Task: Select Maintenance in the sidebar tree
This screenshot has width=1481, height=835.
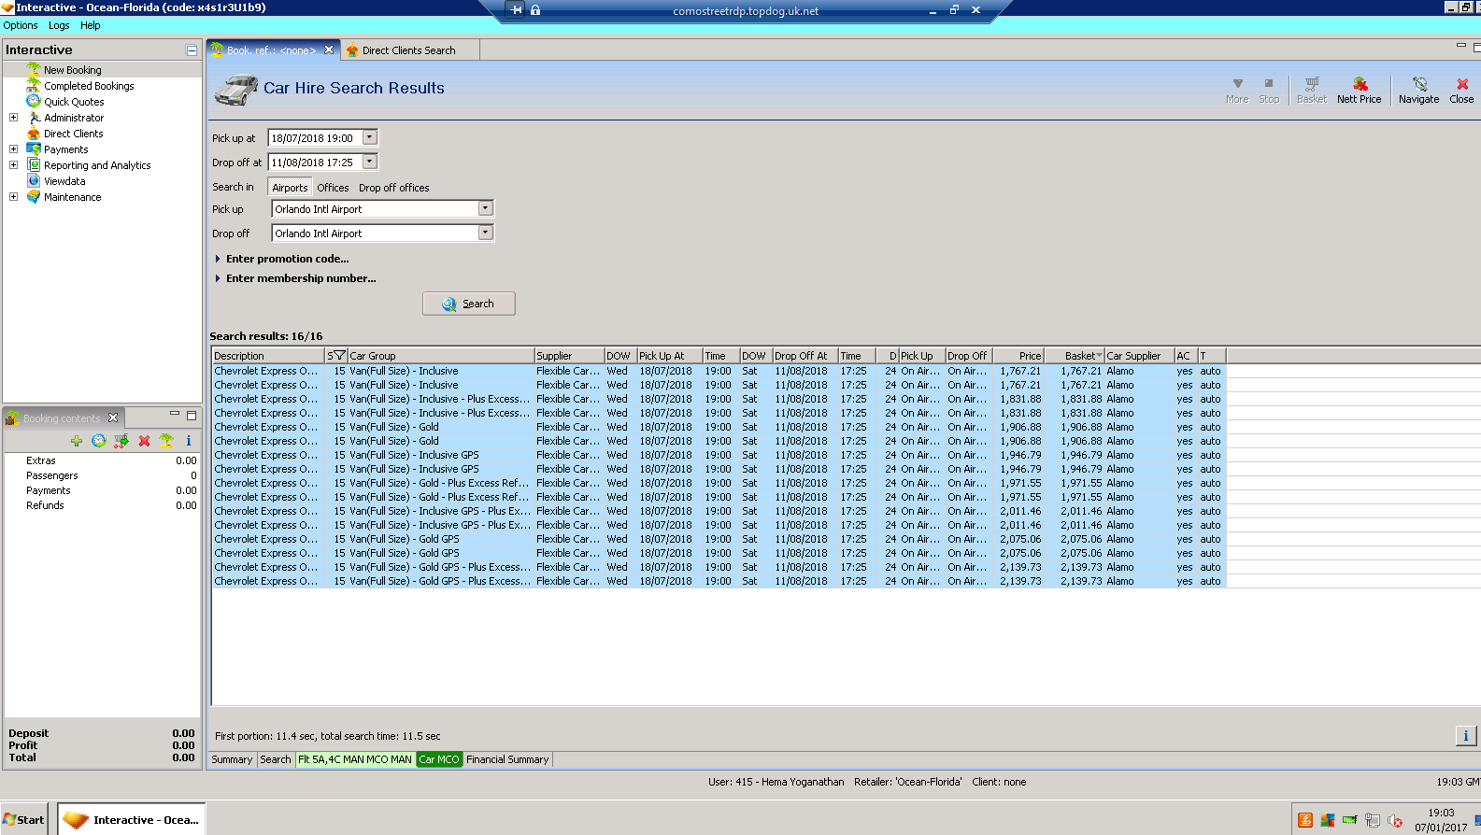Action: (73, 197)
